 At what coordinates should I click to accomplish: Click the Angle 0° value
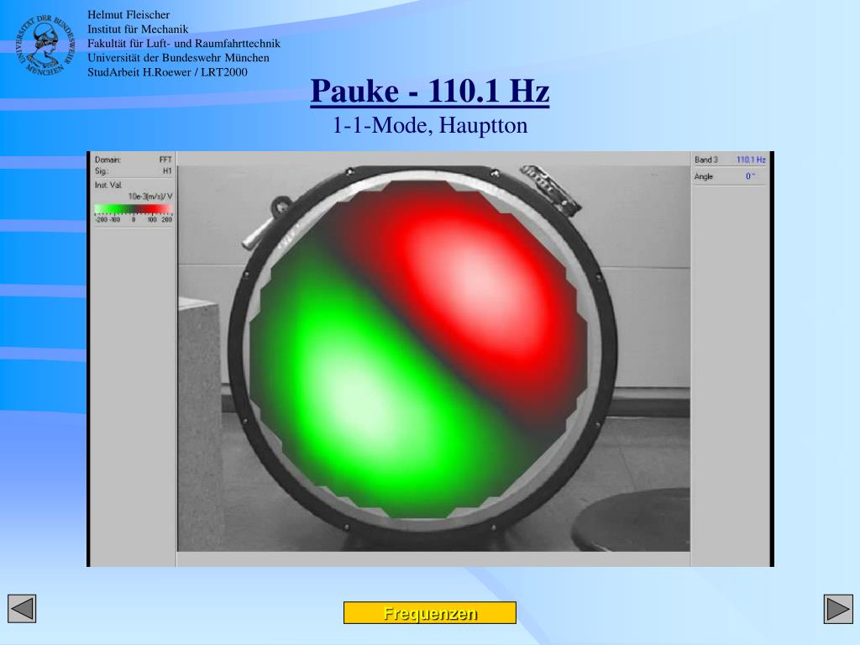[750, 176]
